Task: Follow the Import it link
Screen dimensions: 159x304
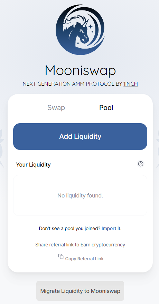Action: [112, 228]
